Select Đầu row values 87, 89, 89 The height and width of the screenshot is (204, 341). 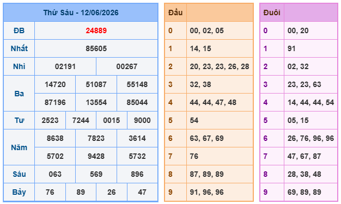207,174
